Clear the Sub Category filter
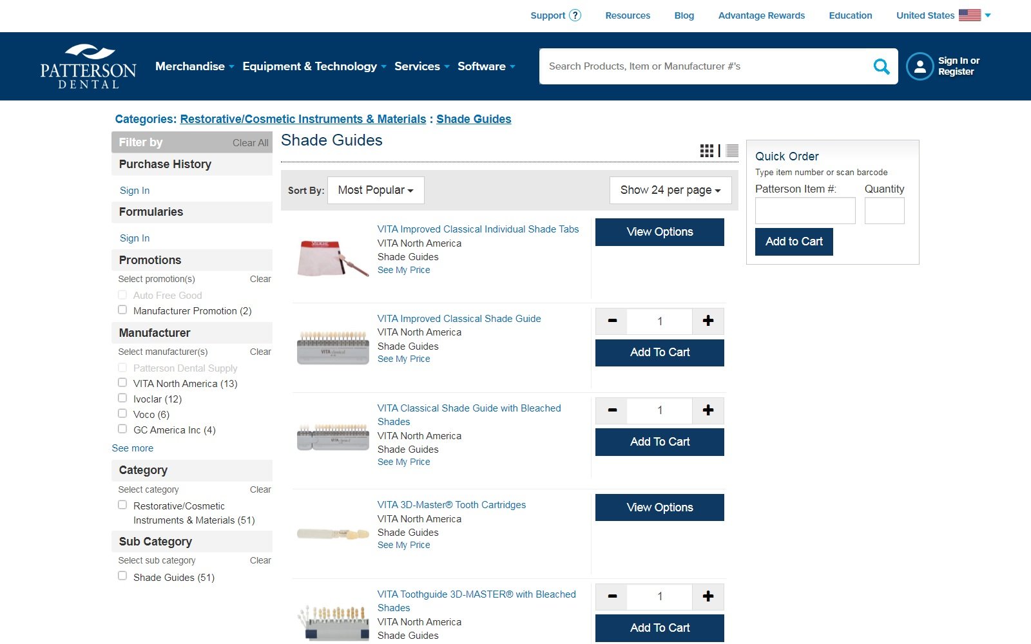Image resolution: width=1031 pixels, height=644 pixels. click(260, 560)
